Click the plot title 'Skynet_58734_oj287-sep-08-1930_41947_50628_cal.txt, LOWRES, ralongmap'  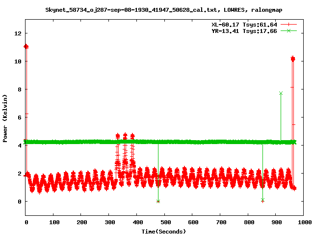tap(164, 10)
